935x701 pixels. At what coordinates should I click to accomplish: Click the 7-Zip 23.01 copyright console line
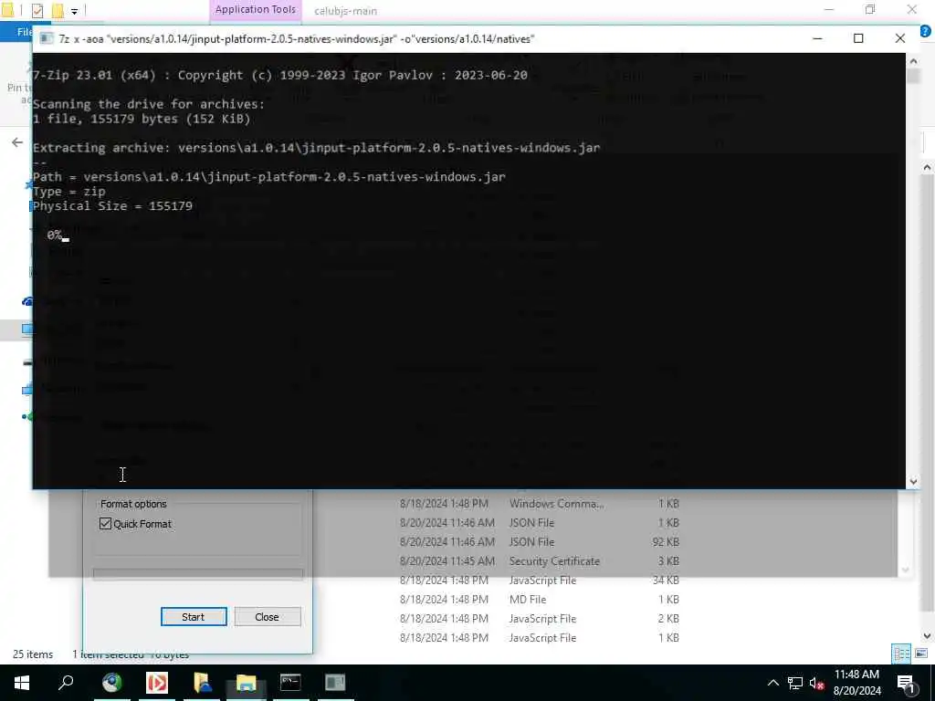[x=280, y=75]
